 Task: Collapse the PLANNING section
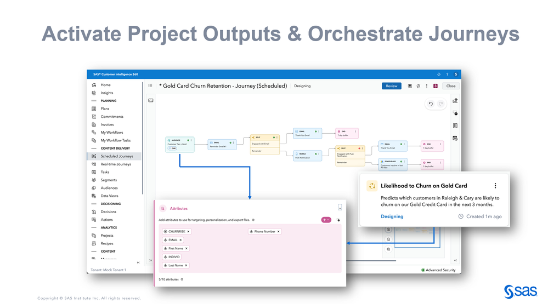click(94, 101)
